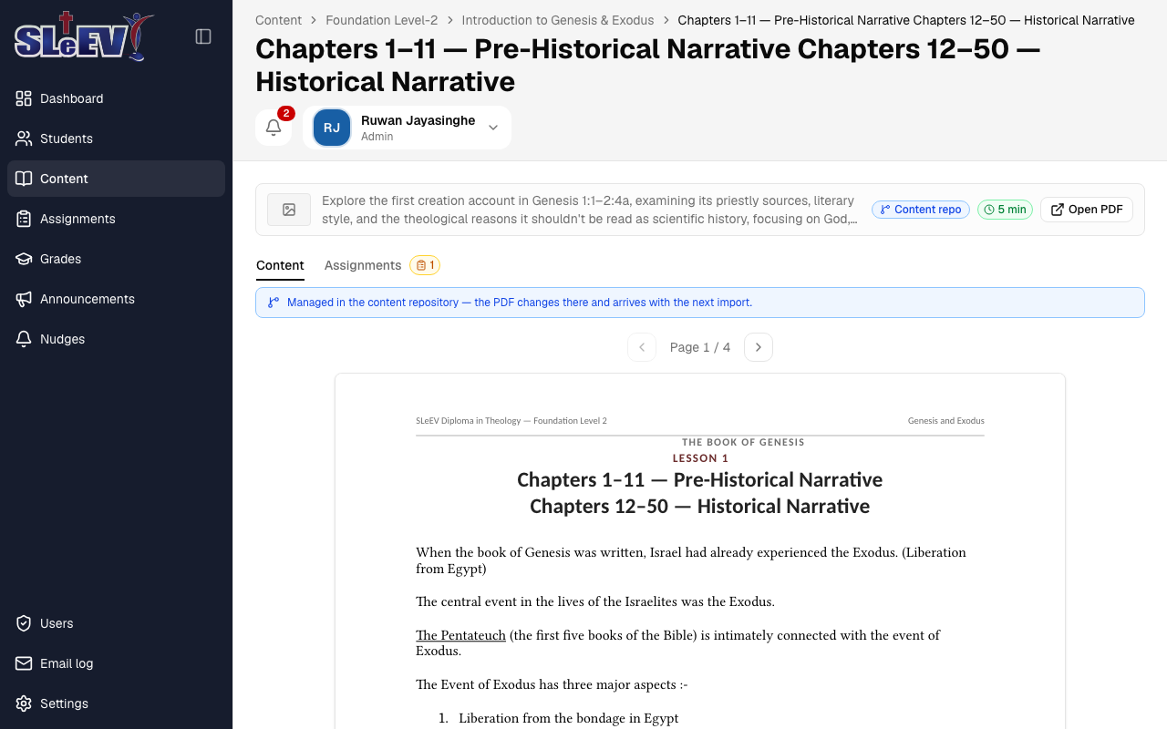Click the 5 min duration badge
Image resolution: width=1167 pixels, height=729 pixels.
pos(1005,210)
